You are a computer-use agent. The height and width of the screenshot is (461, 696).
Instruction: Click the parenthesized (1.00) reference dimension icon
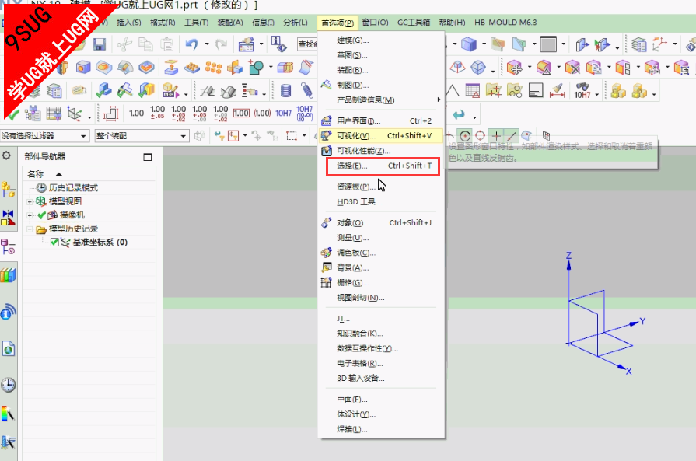[x=262, y=114]
